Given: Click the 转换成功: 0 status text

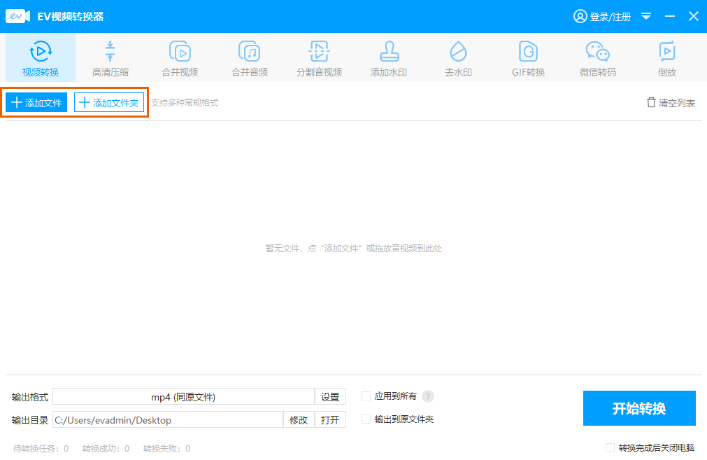Looking at the screenshot, I should 106,448.
